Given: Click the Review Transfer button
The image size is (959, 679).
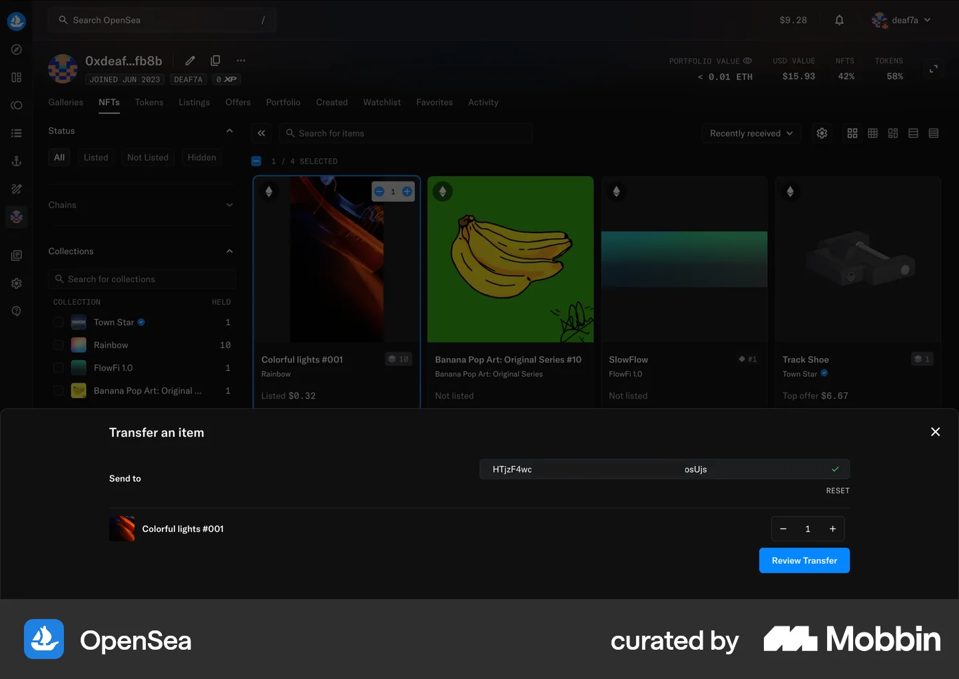Looking at the screenshot, I should [x=804, y=561].
